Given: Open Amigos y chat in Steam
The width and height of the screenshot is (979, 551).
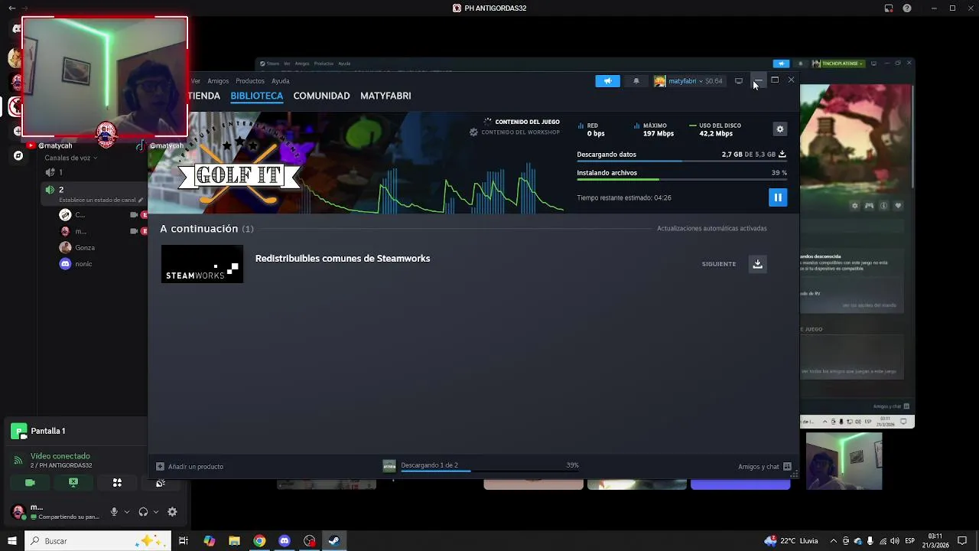Looking at the screenshot, I should (764, 466).
